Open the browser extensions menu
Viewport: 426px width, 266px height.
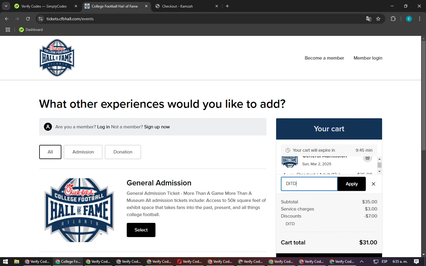393,19
